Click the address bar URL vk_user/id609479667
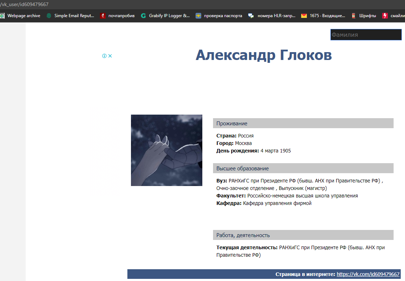Screen dimensions: 405x281 click(24, 4)
